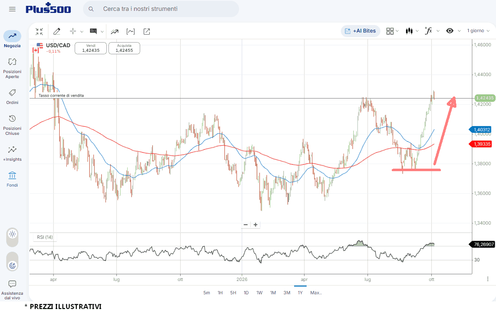
Task: Select the 1H time range
Action: (x=220, y=293)
